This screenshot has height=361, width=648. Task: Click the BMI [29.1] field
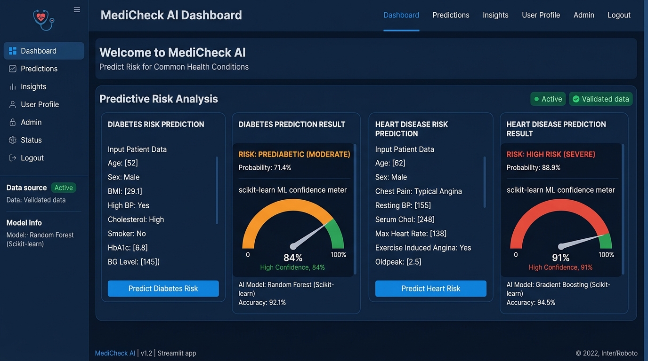[x=125, y=191]
